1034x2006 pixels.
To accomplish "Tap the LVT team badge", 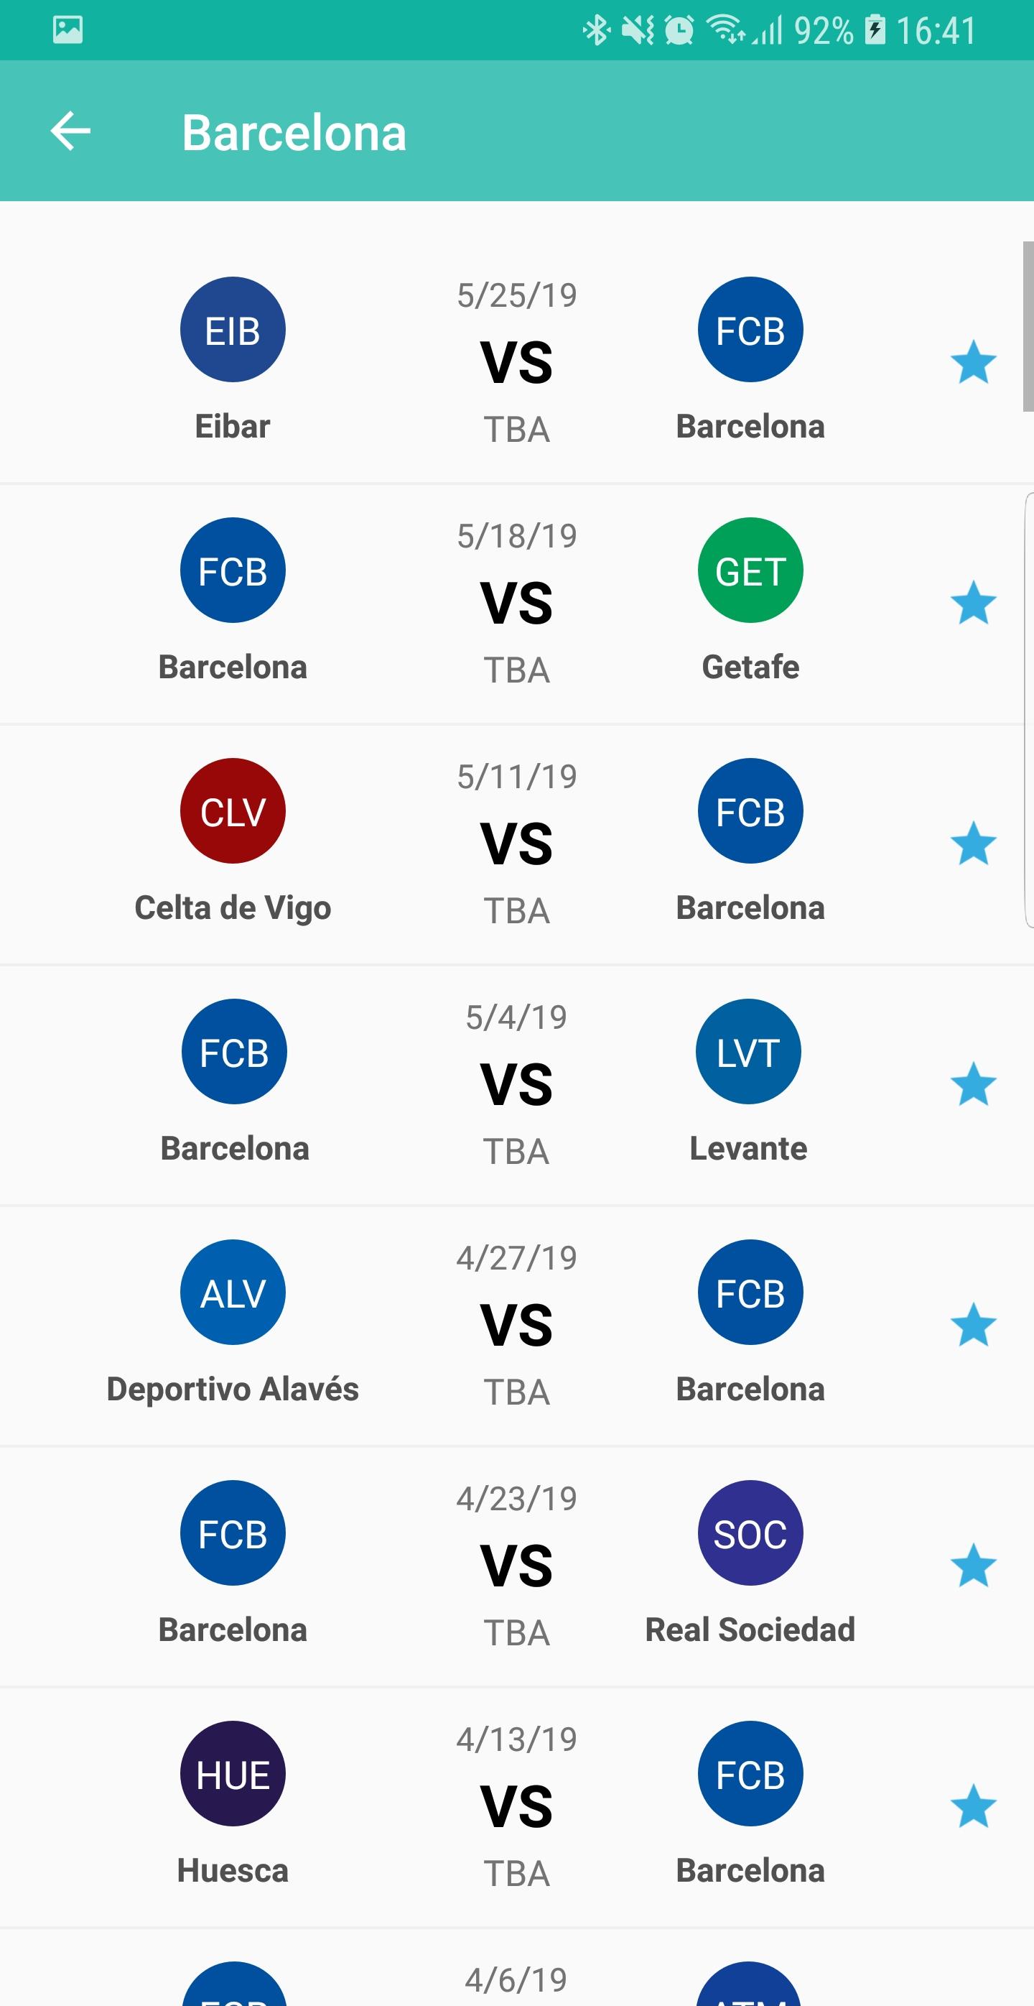I will click(x=747, y=1051).
